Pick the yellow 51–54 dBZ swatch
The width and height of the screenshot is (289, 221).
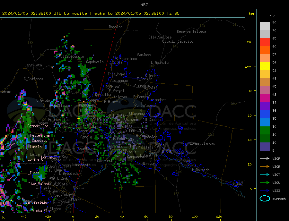tap(265, 66)
